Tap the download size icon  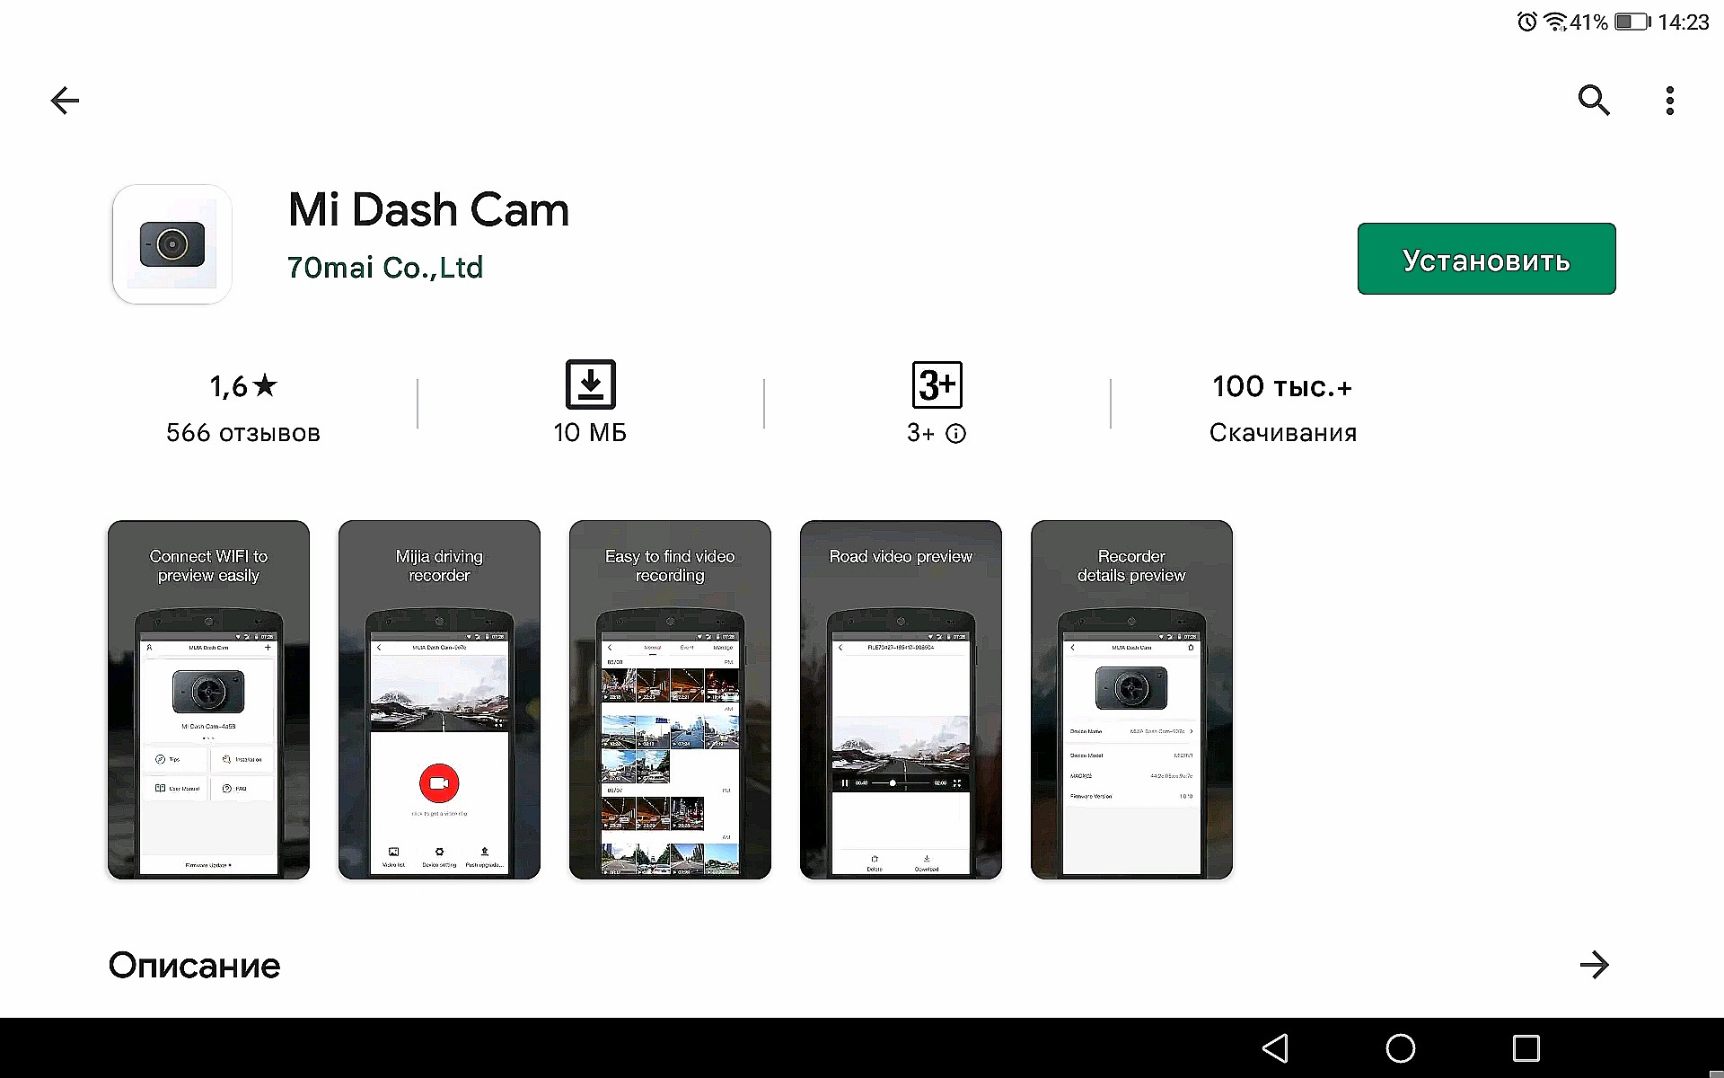(591, 384)
